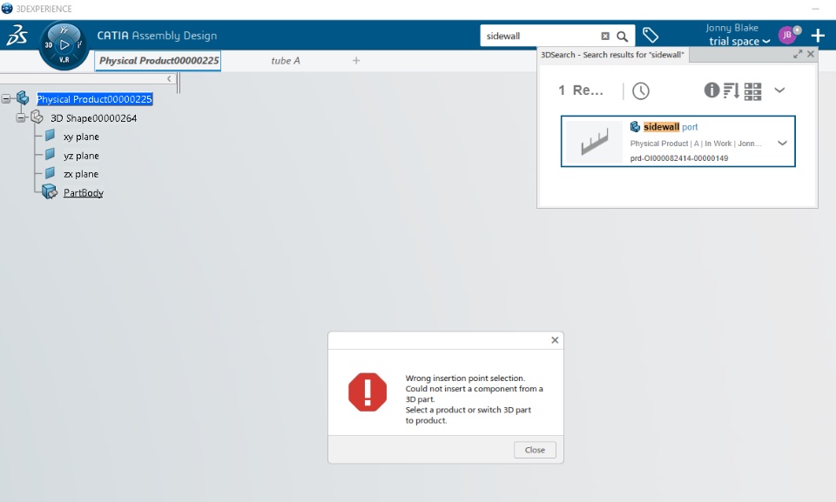Viewport: 836px width, 502px height.
Task: Click the Jonny Blake user name
Action: tap(731, 28)
